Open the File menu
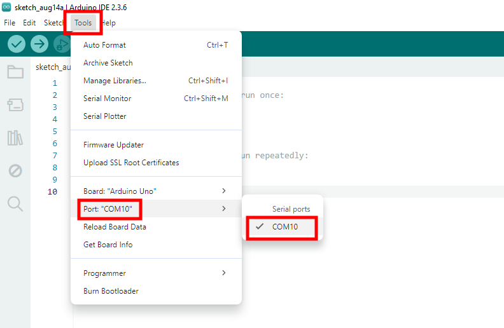This screenshot has width=504, height=328. click(x=10, y=23)
